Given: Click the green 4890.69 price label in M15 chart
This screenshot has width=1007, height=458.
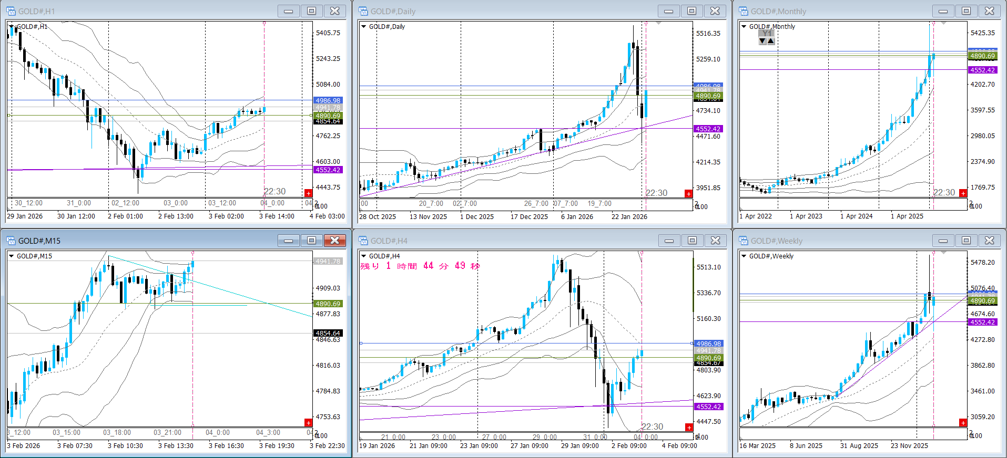Looking at the screenshot, I should click(328, 304).
